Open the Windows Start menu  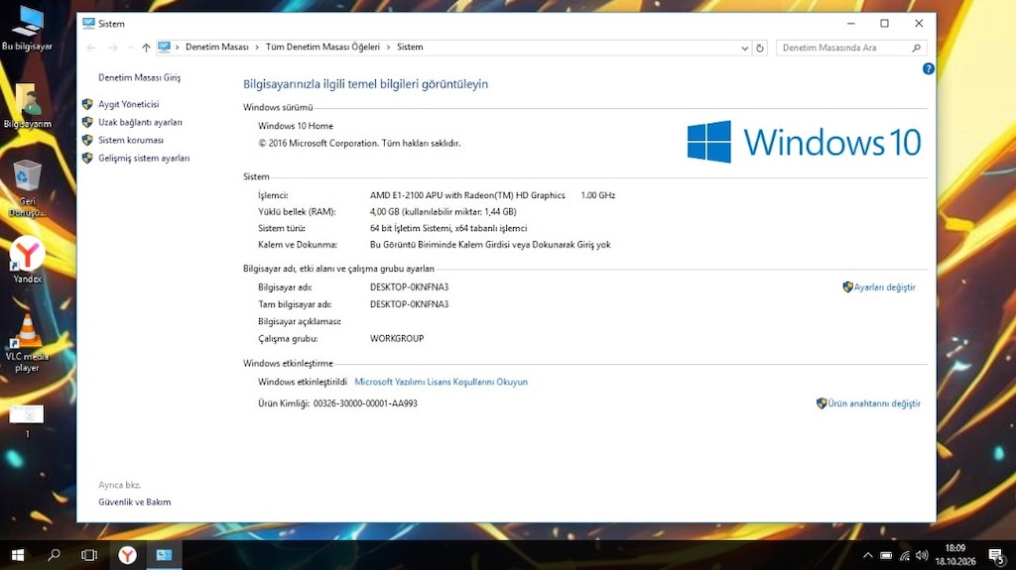click(x=18, y=555)
